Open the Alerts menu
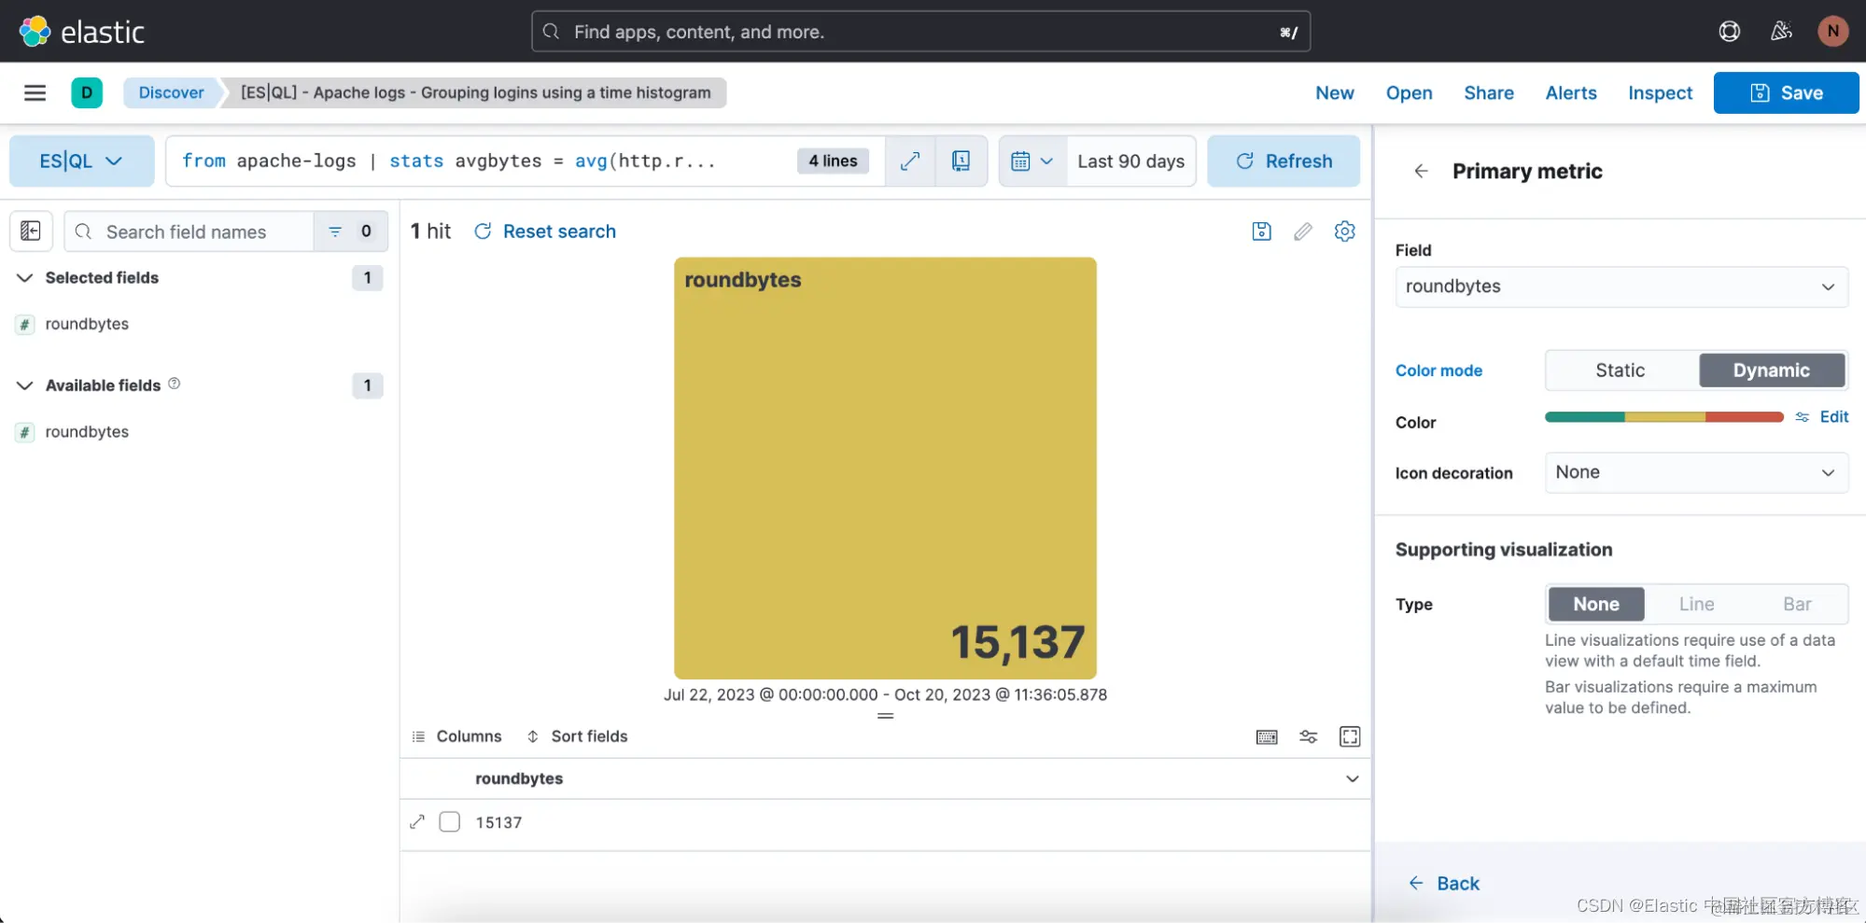Image resolution: width=1866 pixels, height=923 pixels. click(1571, 93)
